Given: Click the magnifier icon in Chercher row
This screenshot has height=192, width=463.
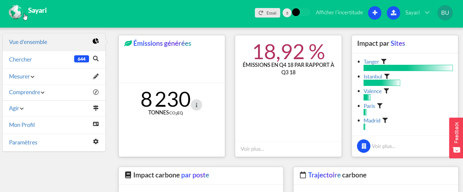Looking at the screenshot, I should tap(96, 59).
